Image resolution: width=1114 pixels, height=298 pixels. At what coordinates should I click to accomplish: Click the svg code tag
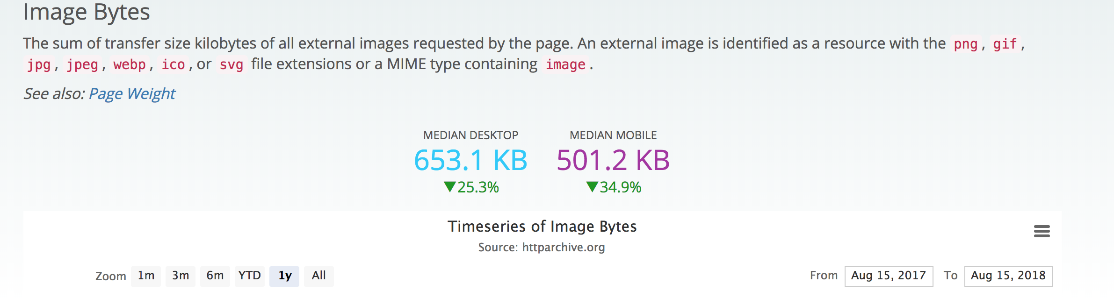tap(231, 65)
